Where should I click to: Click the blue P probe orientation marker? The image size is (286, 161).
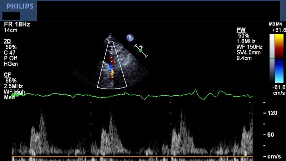click(130, 38)
